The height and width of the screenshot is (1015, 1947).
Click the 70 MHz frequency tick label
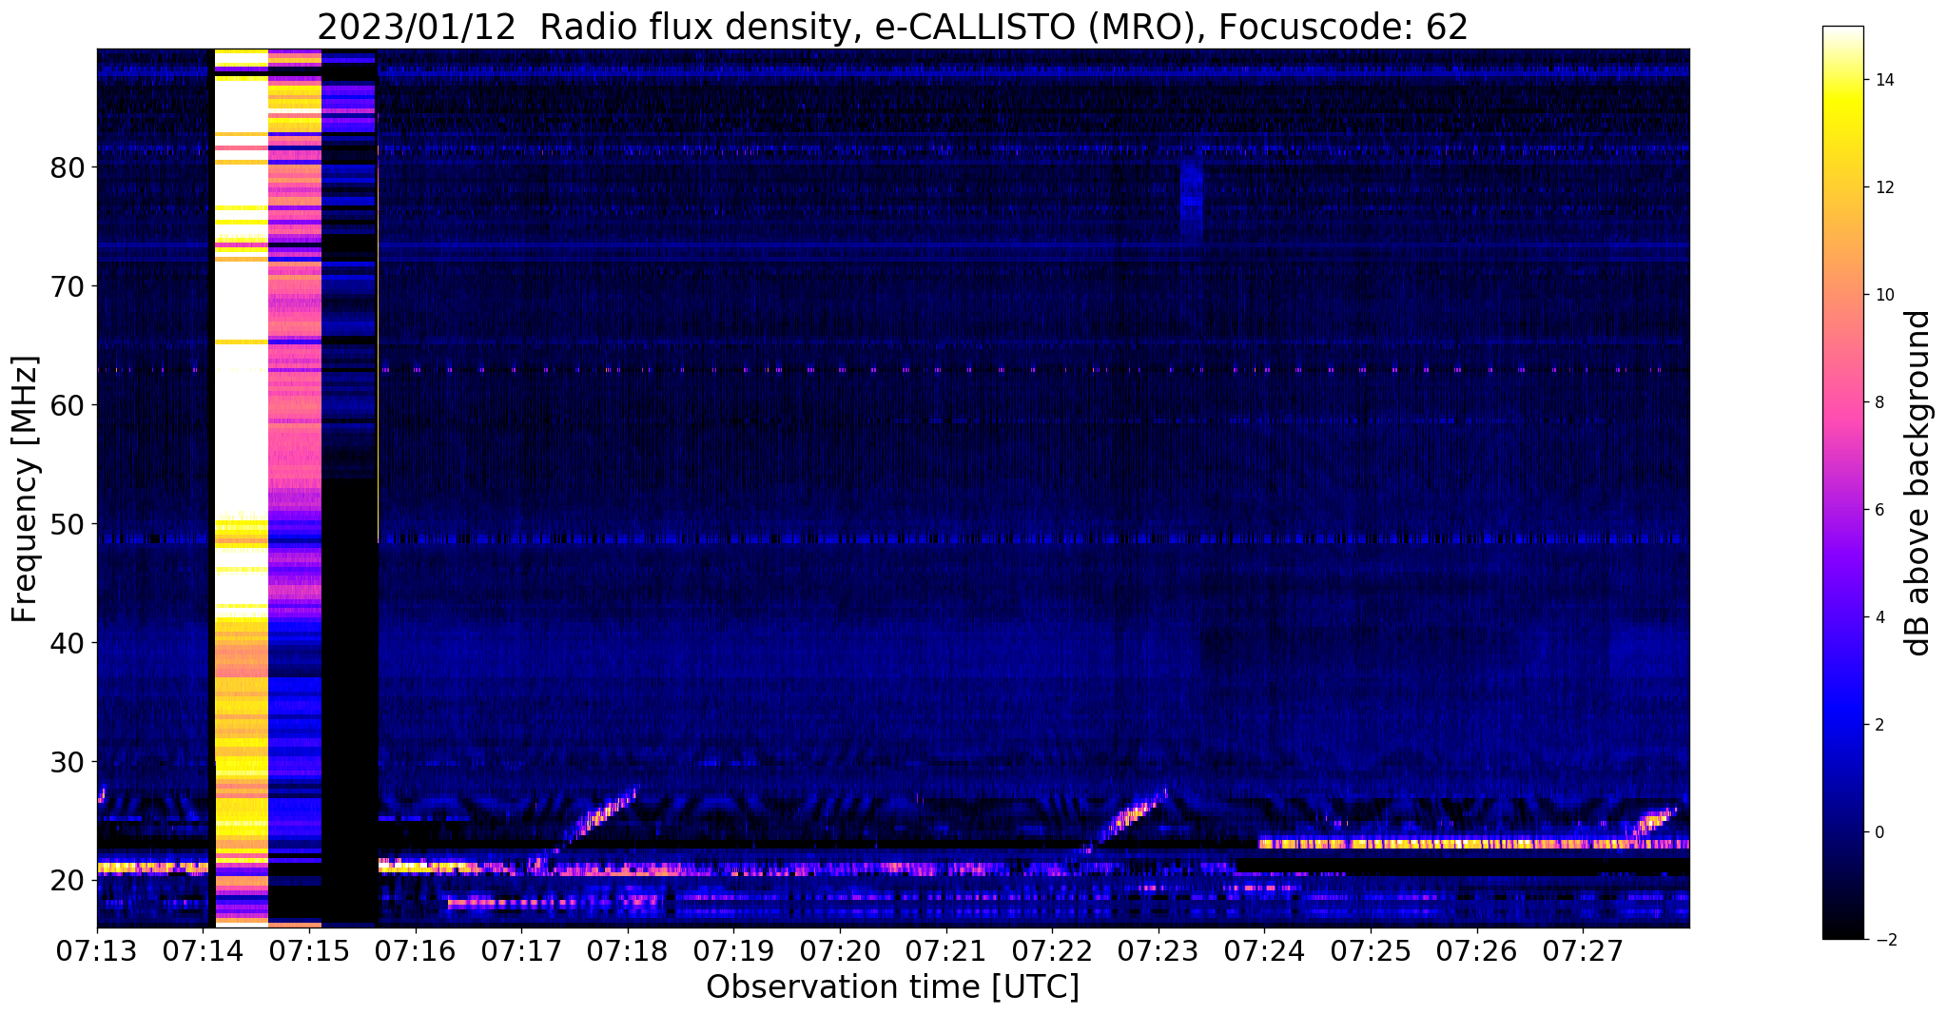tap(68, 286)
